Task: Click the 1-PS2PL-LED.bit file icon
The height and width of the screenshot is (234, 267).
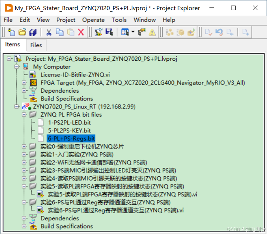Action: 41,122
